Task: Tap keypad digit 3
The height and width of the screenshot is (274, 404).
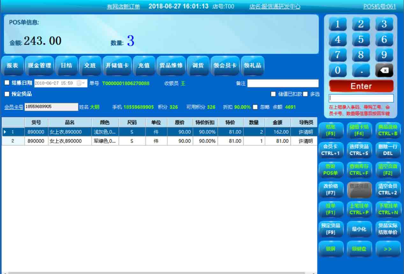Action: [x=384, y=24]
